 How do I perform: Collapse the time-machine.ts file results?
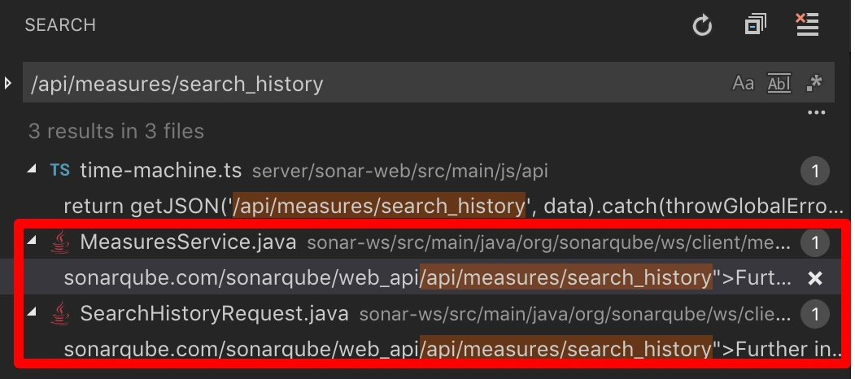[32, 170]
